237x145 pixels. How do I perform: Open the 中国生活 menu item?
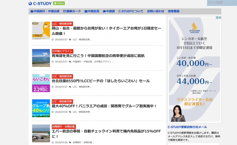click(x=92, y=11)
